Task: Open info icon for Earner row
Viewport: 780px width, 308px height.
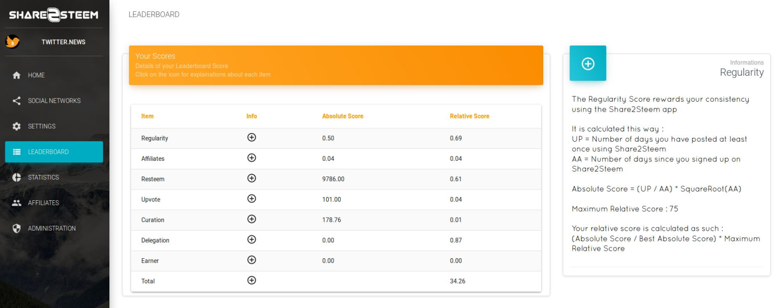Action: tap(251, 260)
